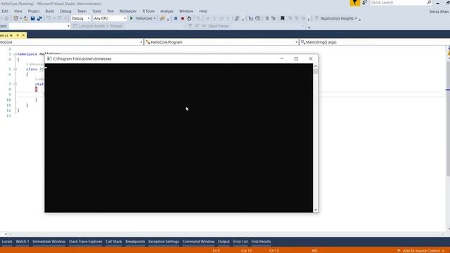Switch to the Breakpoints tab

(x=135, y=242)
